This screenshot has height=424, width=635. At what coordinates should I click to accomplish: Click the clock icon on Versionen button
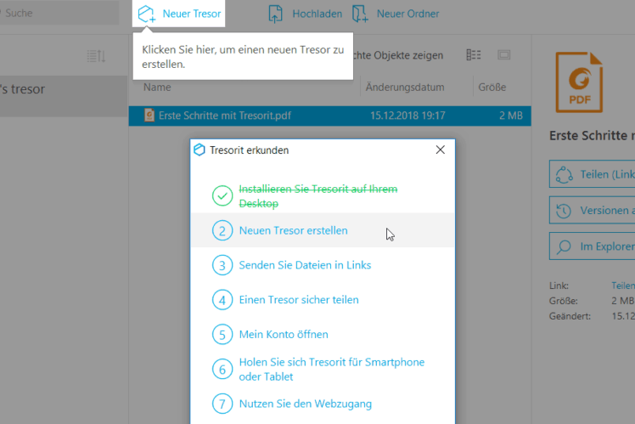point(564,211)
